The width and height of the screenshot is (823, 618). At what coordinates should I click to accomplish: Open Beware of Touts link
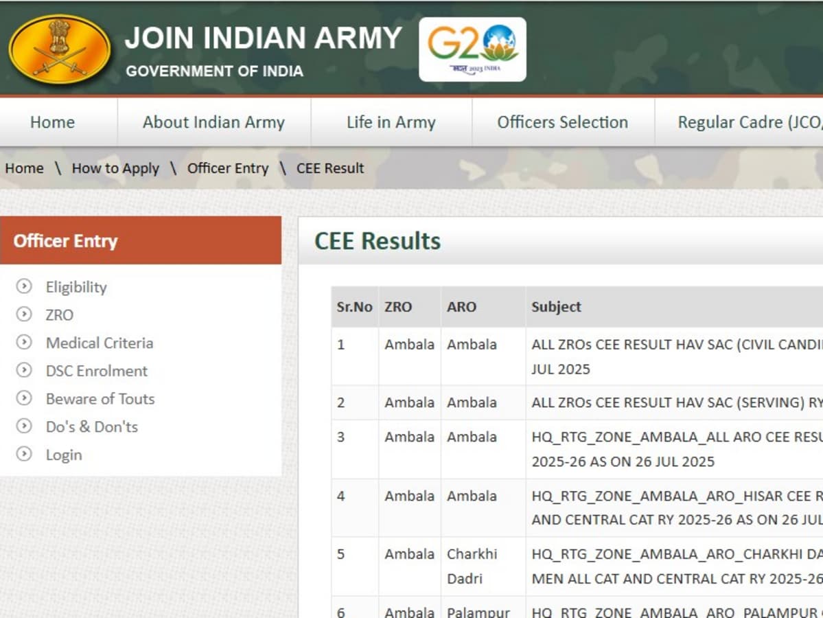click(100, 398)
